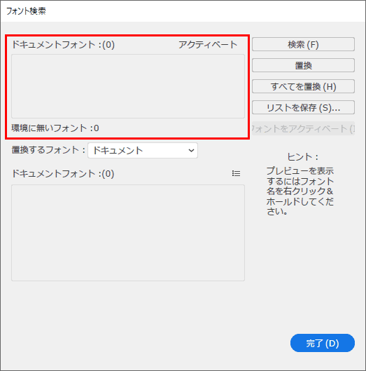
Task: Finish with the blue 完了 (D) button
Action: [x=323, y=343]
